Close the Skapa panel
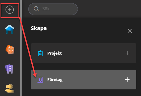The width and height of the screenshot is (141, 96). (x=130, y=31)
